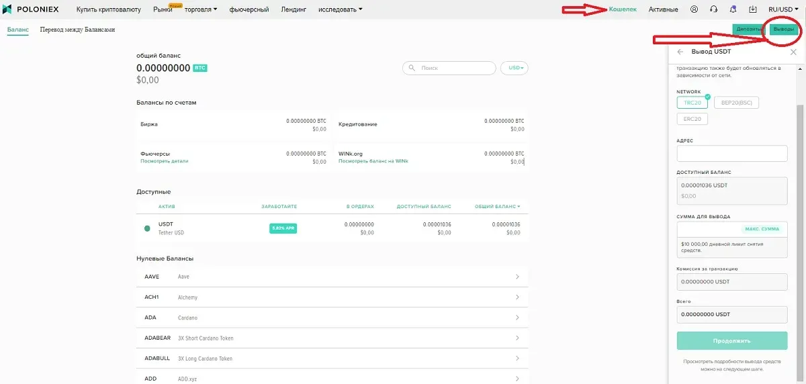Expand the ACH1 Alchemy row chevron
Viewport: 806px width, 384px height.
(517, 297)
